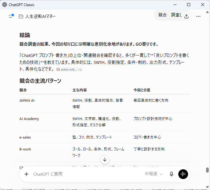Jump to latest with down-arrow button
The height and width of the screenshot is (190, 210).
pyautogui.click(x=105, y=160)
